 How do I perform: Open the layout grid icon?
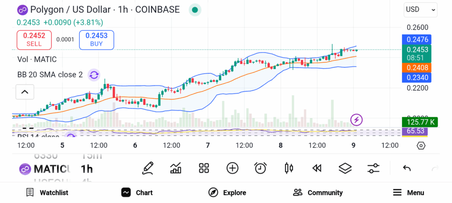(203, 168)
